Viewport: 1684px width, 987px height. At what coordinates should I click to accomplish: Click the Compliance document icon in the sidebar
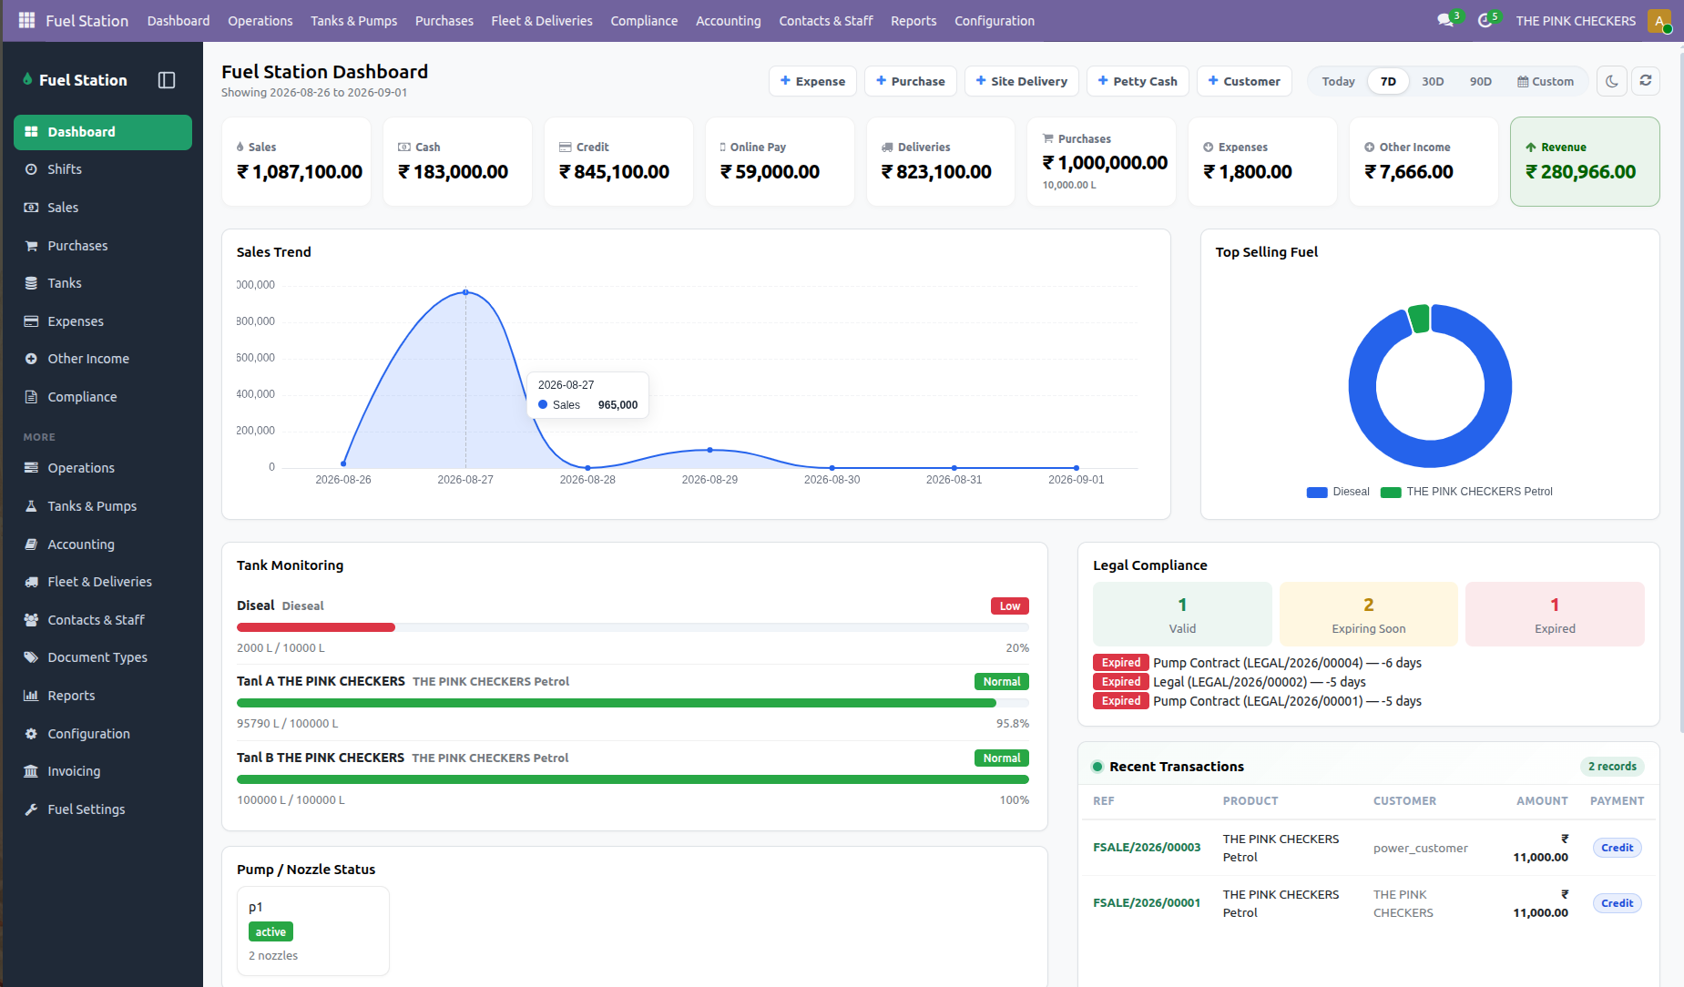(31, 397)
